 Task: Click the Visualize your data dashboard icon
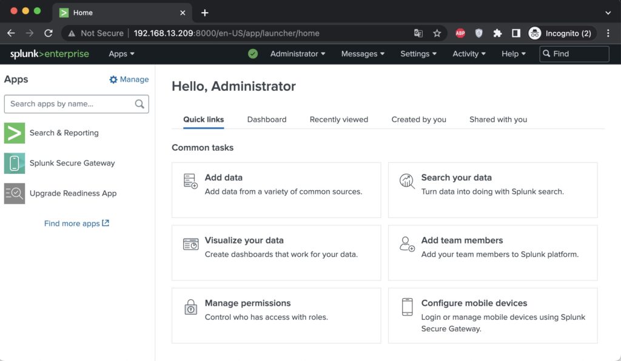(190, 244)
